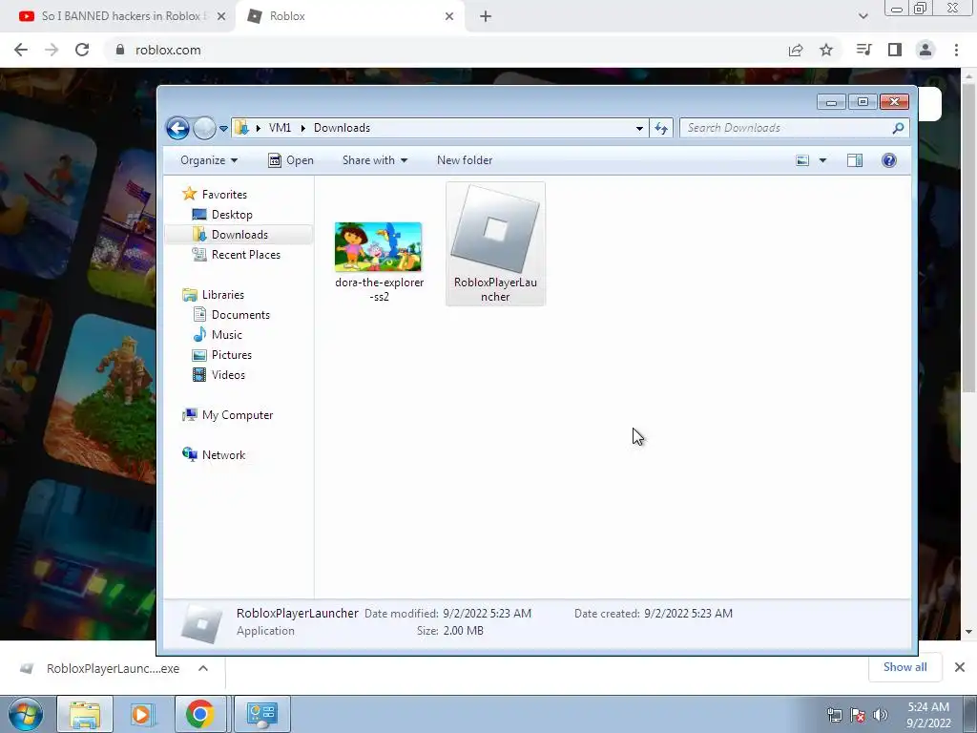This screenshot has height=733, width=977.
Task: Open the Organize menu
Action: (x=209, y=160)
